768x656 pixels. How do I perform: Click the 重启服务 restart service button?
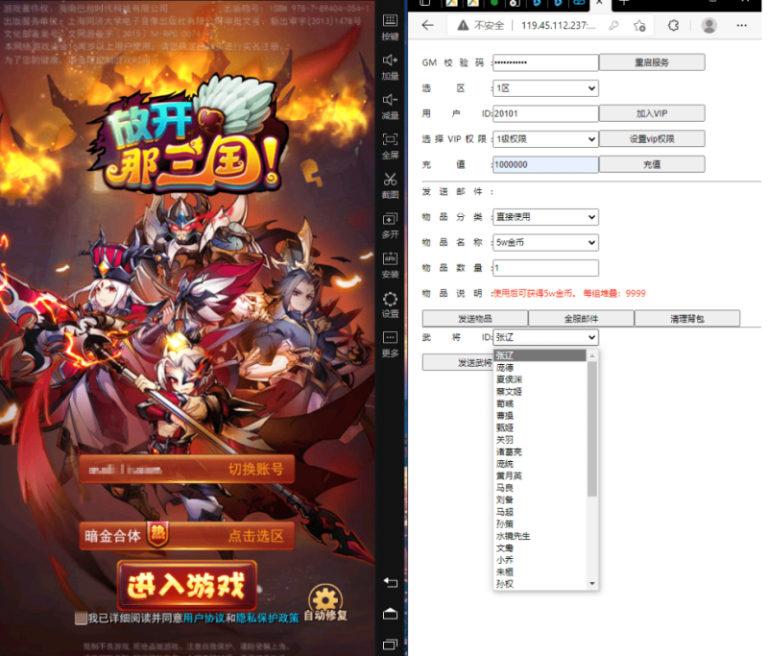[x=652, y=62]
